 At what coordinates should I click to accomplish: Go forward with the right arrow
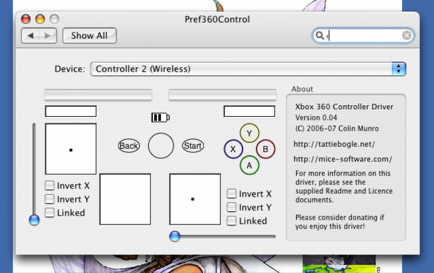point(48,35)
